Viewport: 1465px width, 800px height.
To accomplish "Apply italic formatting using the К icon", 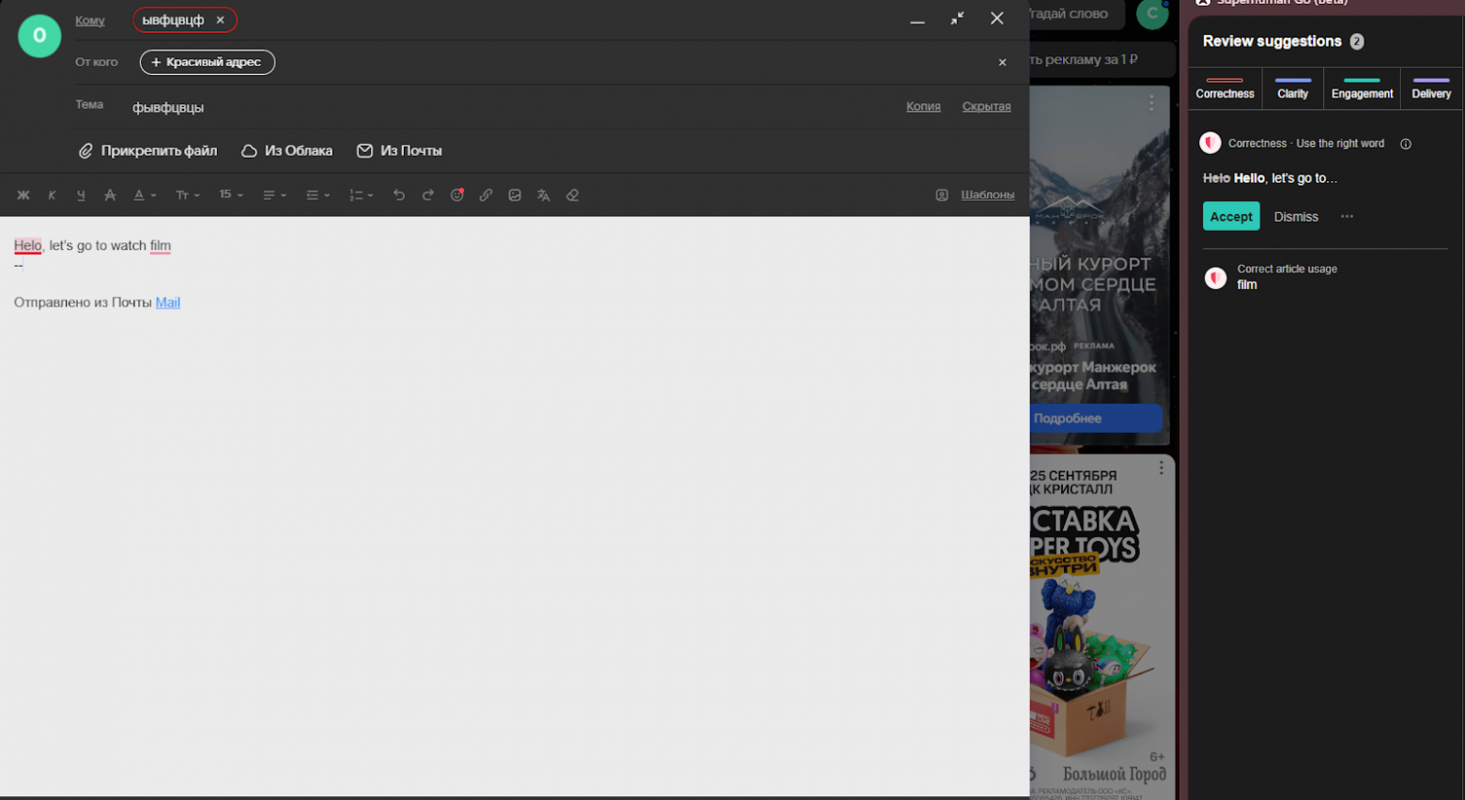I will [x=52, y=194].
